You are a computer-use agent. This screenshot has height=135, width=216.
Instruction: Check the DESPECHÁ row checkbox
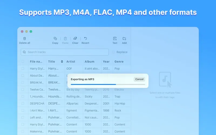pos(23,103)
